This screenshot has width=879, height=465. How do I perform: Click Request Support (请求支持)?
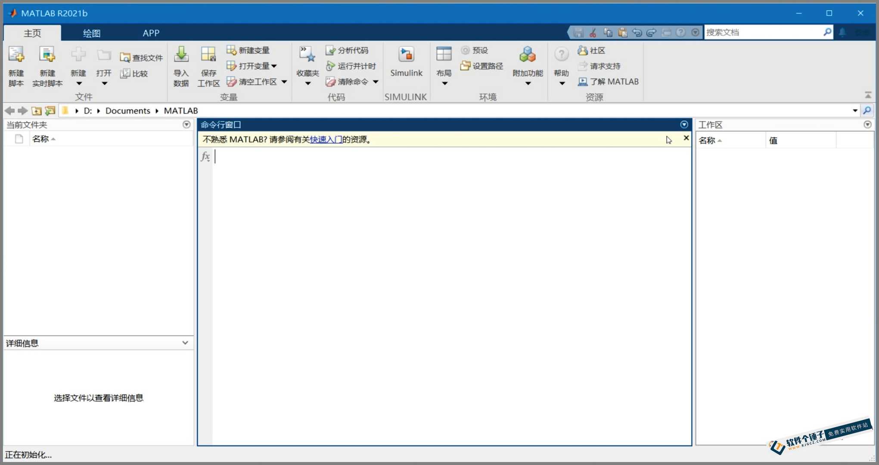pyautogui.click(x=600, y=66)
